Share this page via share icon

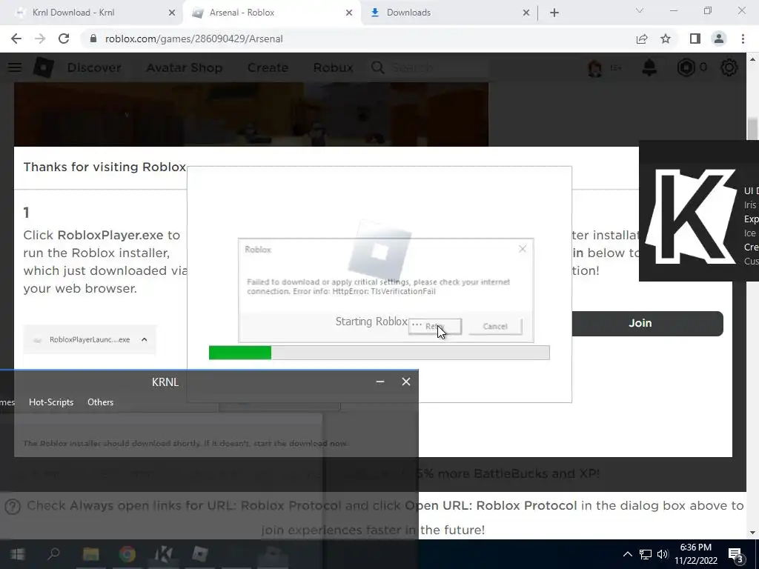[642, 39]
